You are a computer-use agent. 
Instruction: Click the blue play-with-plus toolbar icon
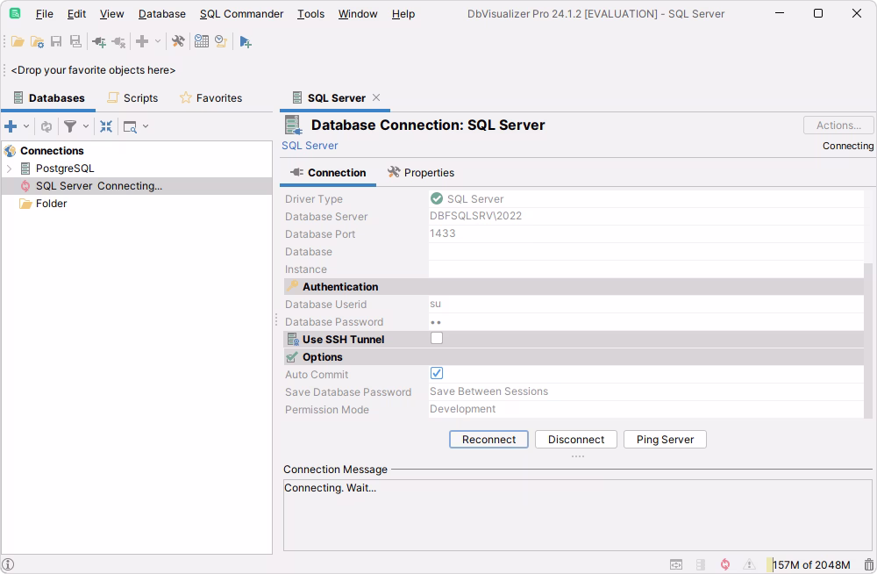point(245,41)
